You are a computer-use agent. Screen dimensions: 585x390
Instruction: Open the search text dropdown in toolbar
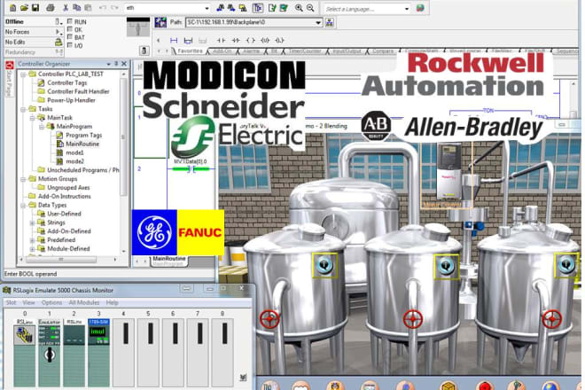tap(207, 8)
